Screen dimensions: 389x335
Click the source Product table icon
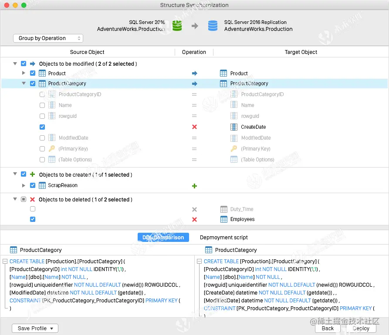42,74
